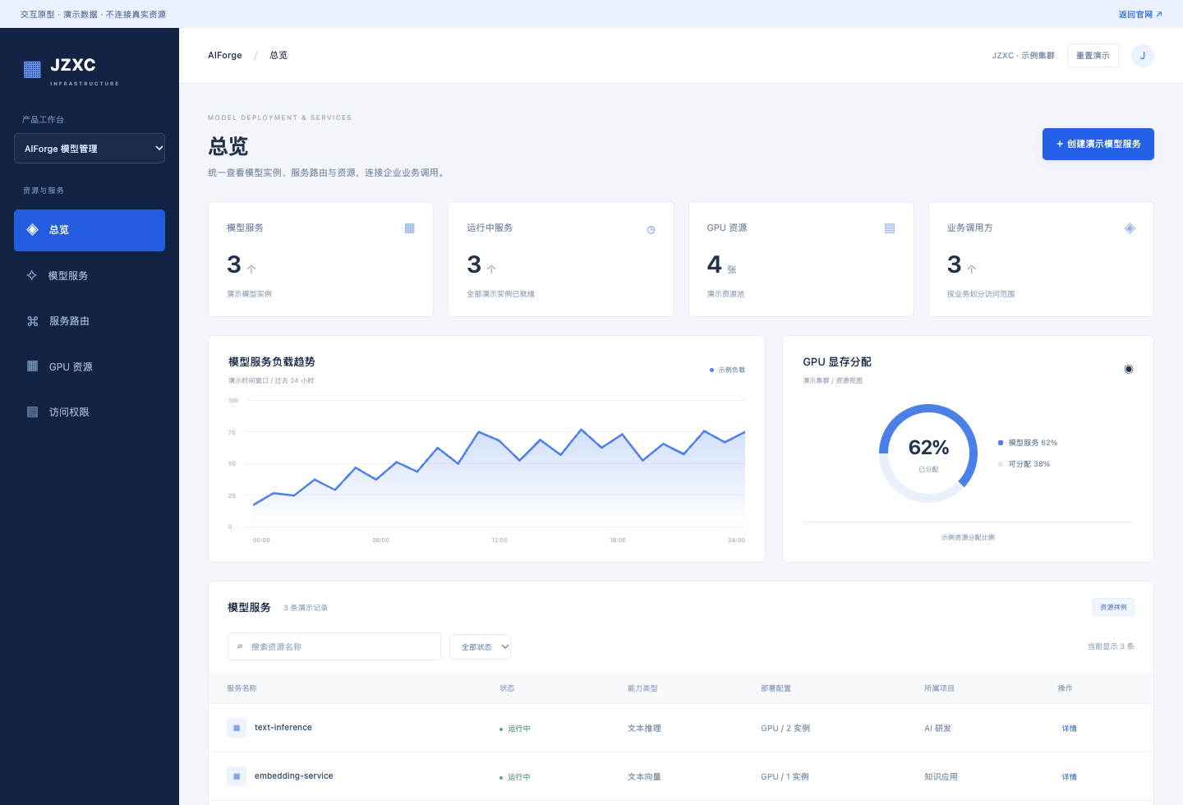Image resolution: width=1183 pixels, height=805 pixels.
Task: Click the list icon on GPU 资源 card
Action: point(890,228)
